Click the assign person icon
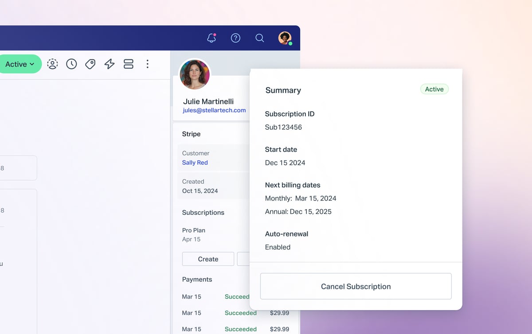Viewport: 532px width, 334px height. (x=52, y=64)
